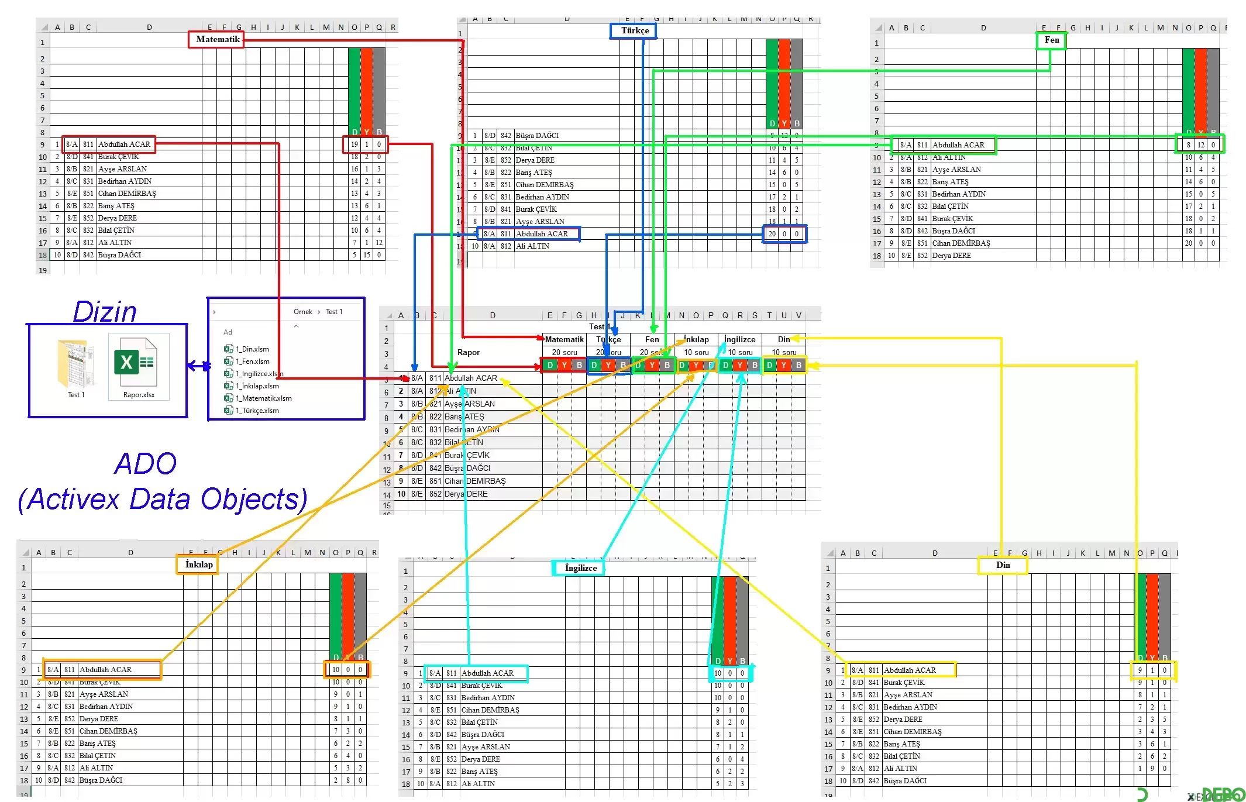Viewport: 1246px width, 802px height.
Task: Select green D cell under Matematik in Rapor
Action: 550,365
